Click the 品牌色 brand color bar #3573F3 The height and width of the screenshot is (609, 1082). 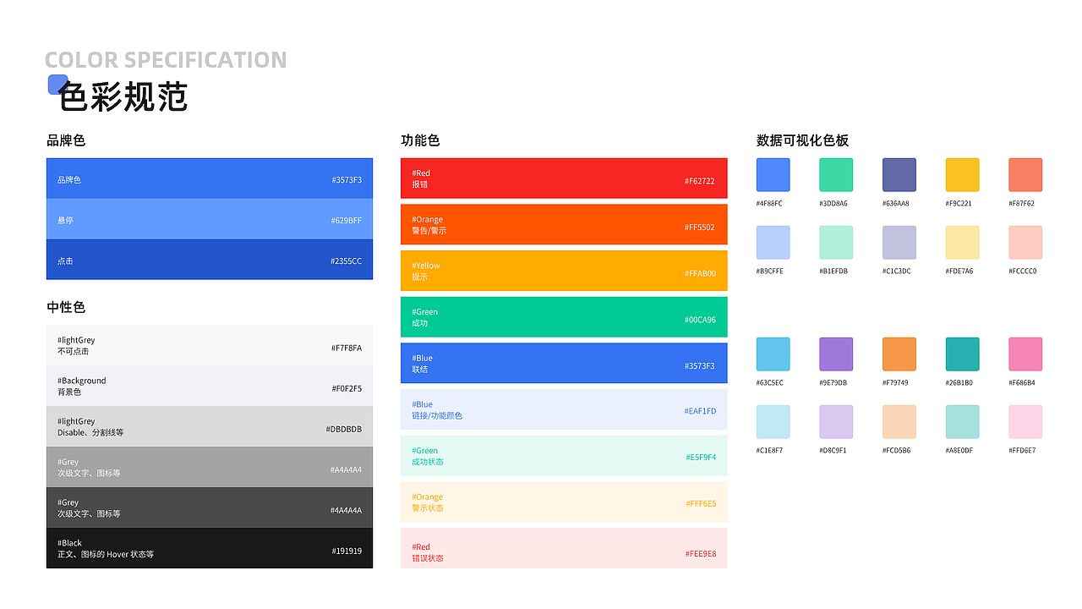[x=209, y=178]
